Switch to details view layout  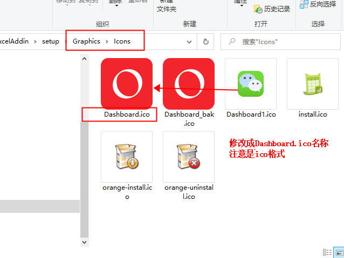pyautogui.click(x=327, y=252)
